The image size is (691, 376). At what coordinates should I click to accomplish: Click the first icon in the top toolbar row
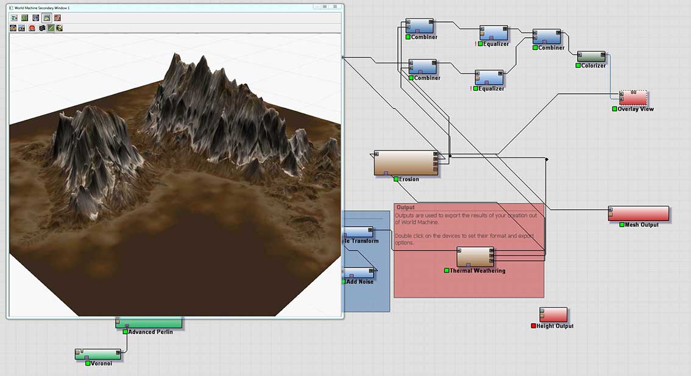[x=14, y=18]
